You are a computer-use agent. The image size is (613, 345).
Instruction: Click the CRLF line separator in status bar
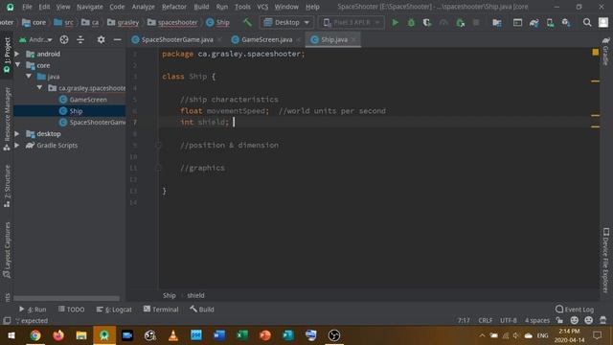tap(486, 320)
